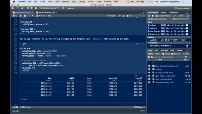Open ib-tidy-trading project dropdown top right
Viewport: 202px width, 114px height.
[x=183, y=8]
